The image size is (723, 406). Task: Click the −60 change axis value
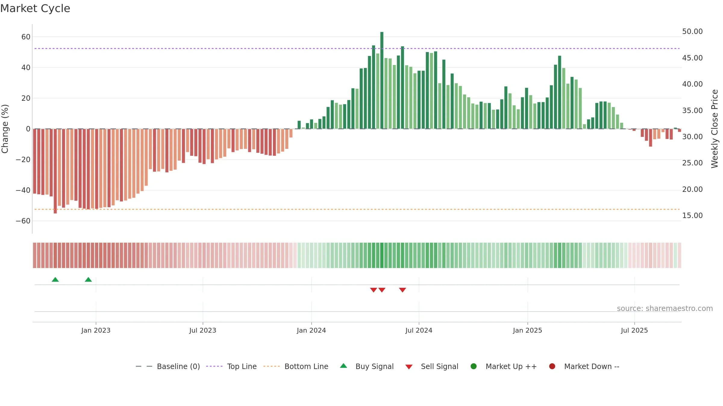pyautogui.click(x=23, y=221)
